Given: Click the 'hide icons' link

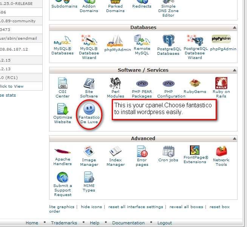Looking at the screenshot, I should 91,207.
